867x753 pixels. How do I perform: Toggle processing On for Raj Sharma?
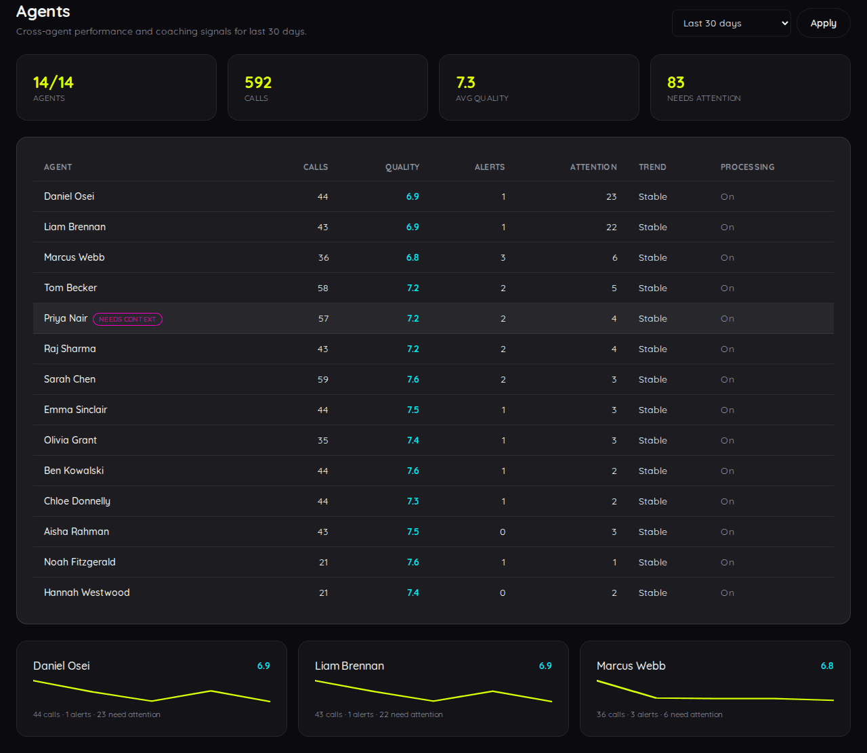point(727,349)
